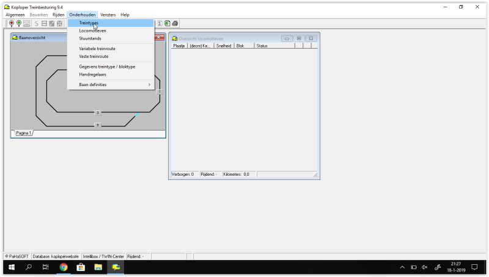Image resolution: width=489 pixels, height=277 pixels.
Task: Click the S toolbar icon
Action: (36, 23)
